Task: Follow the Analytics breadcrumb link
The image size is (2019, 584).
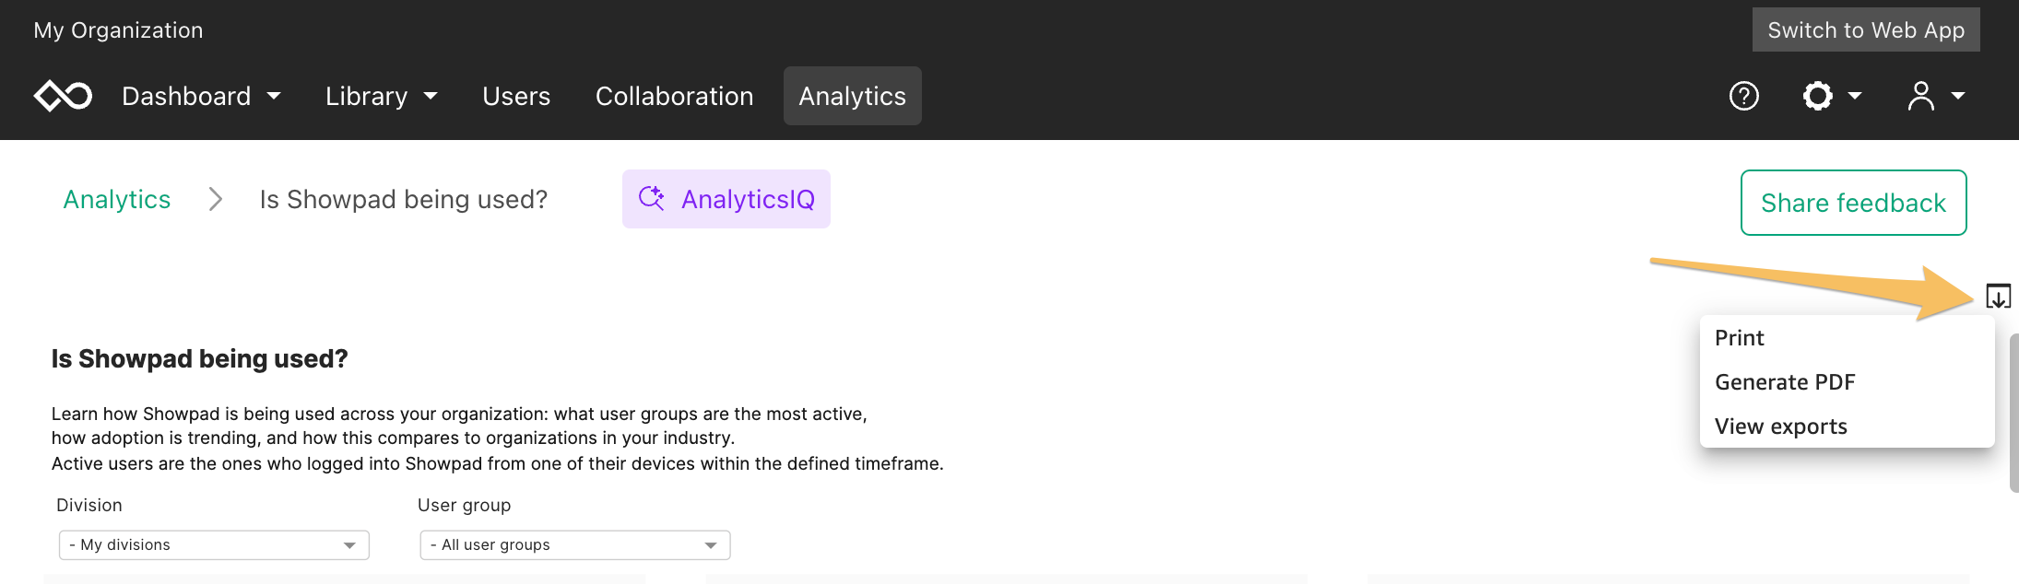Action: pos(117,199)
